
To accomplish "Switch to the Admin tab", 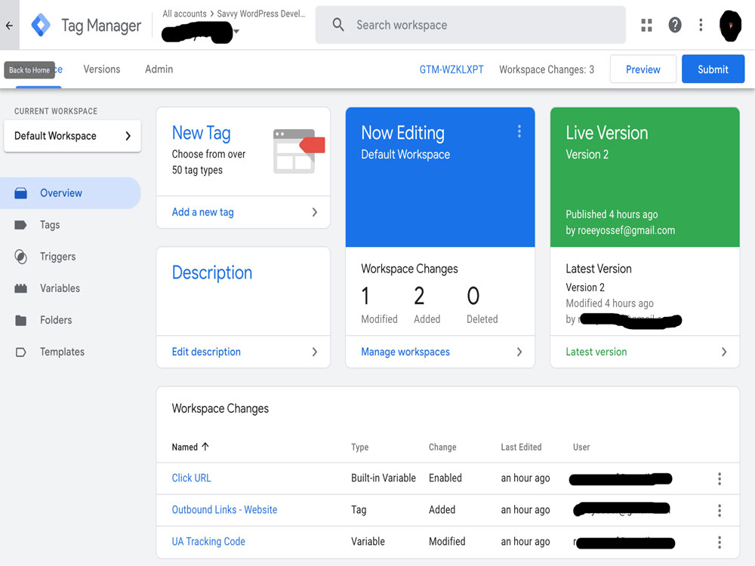I will [159, 69].
